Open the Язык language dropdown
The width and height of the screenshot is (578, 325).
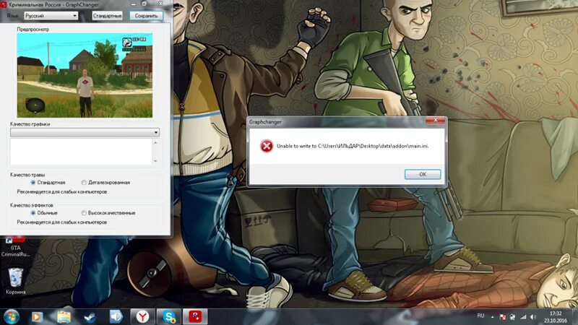[x=51, y=16]
